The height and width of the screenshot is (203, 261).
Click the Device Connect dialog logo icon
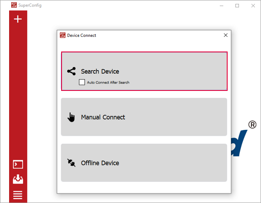tap(62, 35)
